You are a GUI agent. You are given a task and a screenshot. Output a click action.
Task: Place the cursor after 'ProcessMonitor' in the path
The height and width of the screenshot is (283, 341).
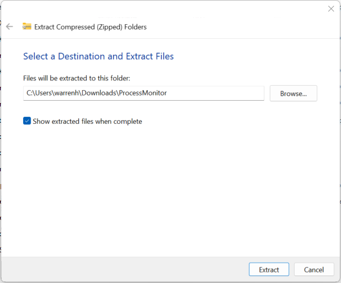pyautogui.click(x=167, y=93)
